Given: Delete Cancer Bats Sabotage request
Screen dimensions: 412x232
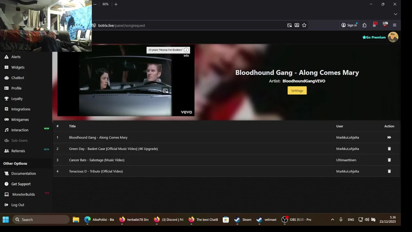Looking at the screenshot, I should pyautogui.click(x=389, y=160).
